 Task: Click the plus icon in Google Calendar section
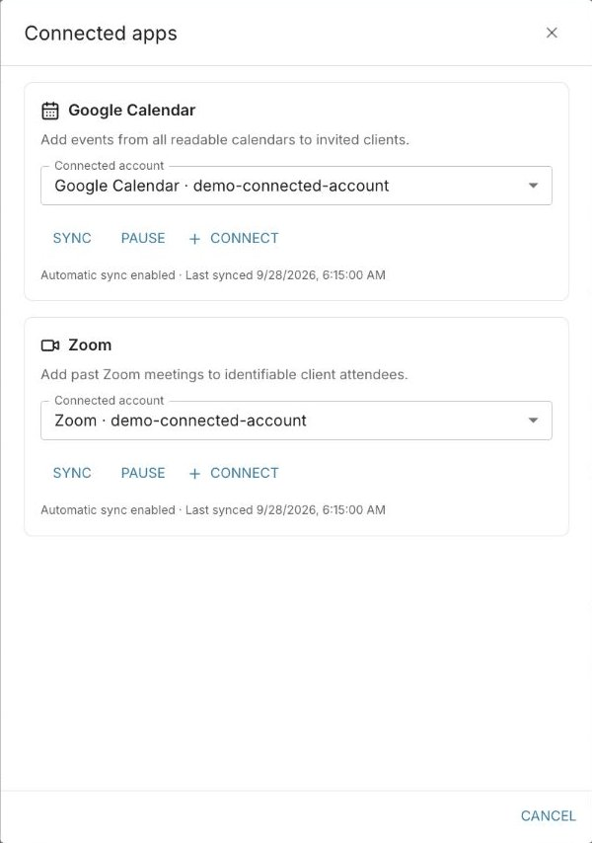pyautogui.click(x=194, y=239)
